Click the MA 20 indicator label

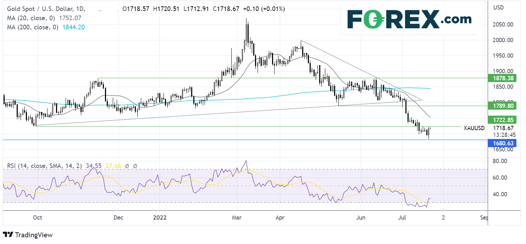31,18
